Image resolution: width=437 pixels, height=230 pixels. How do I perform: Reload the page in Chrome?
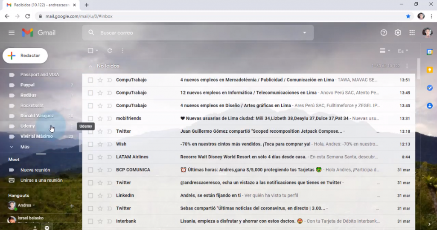[27, 16]
